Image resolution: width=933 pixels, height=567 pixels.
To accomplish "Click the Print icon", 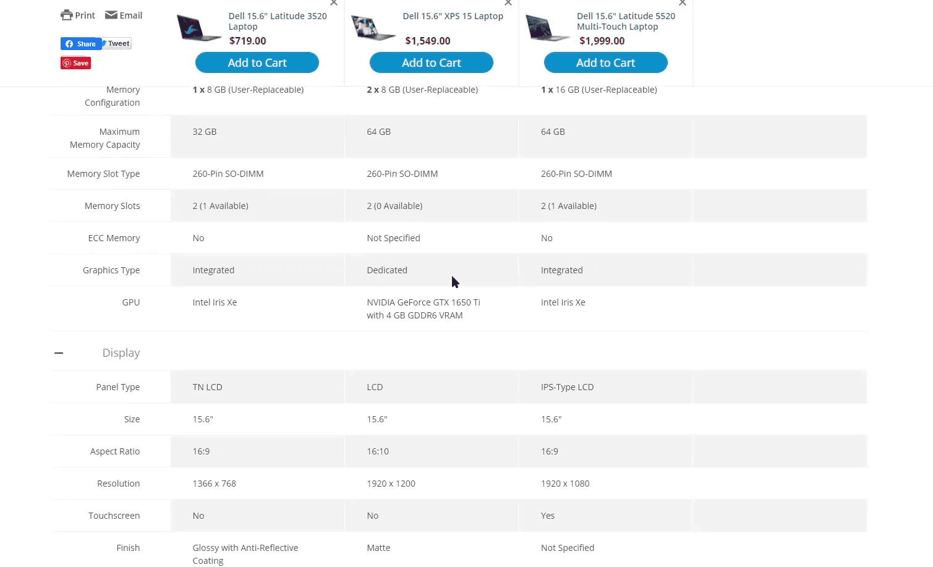I will pyautogui.click(x=67, y=15).
